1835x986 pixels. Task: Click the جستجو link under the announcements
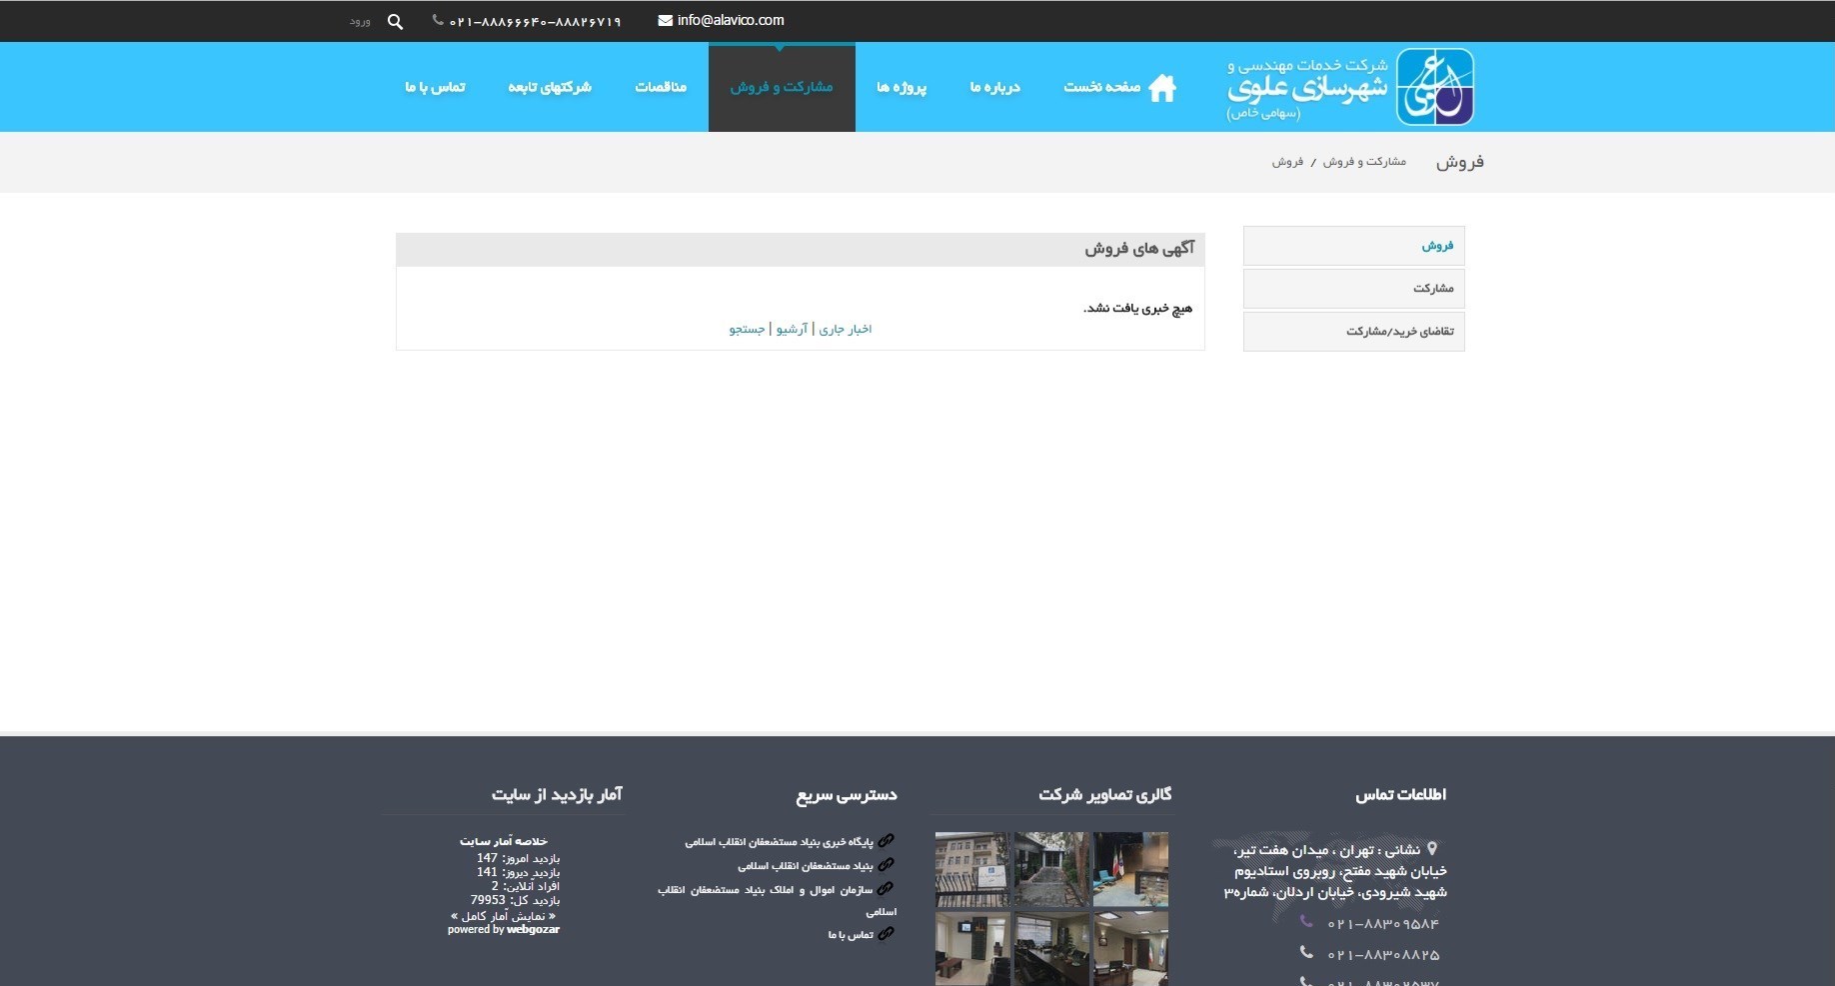pos(747,329)
